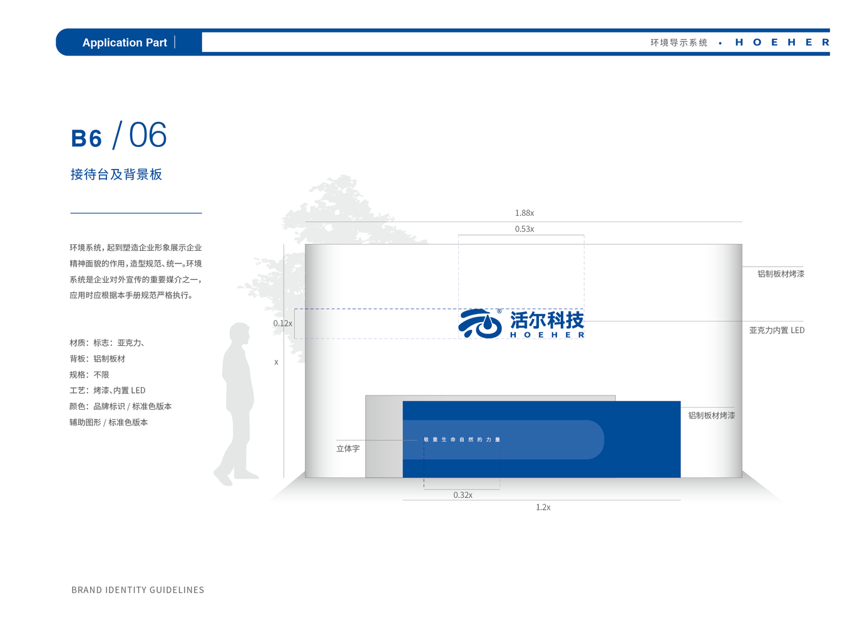Viewport: 855px width, 630px height.
Task: Click the 'Application Part' header label
Action: [x=125, y=43]
